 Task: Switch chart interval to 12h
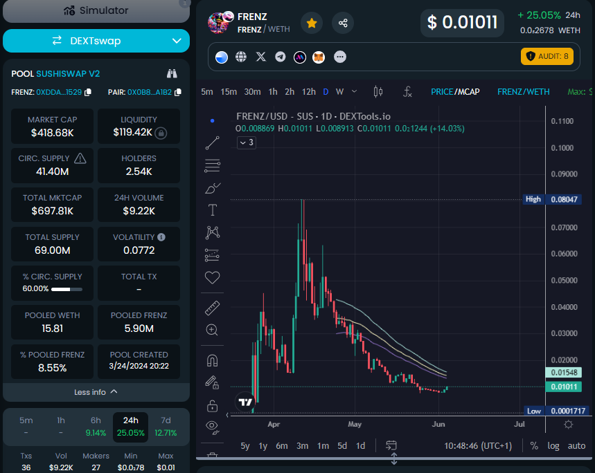click(308, 92)
